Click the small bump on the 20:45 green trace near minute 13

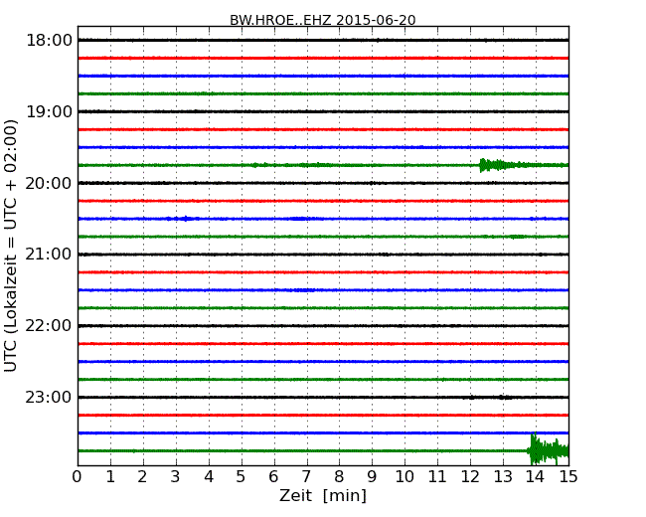(517, 237)
